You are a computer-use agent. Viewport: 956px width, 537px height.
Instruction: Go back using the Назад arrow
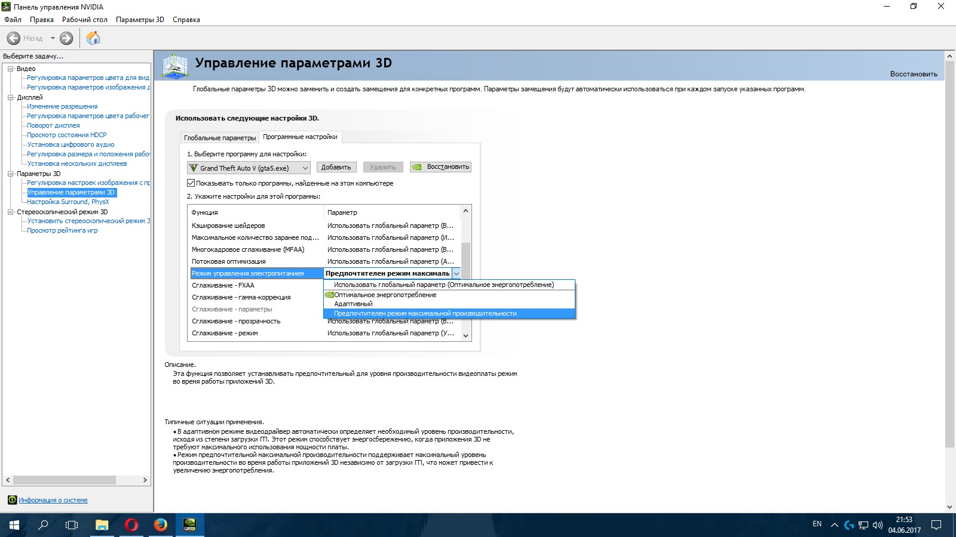pyautogui.click(x=14, y=38)
